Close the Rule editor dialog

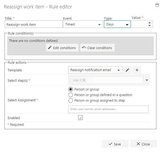[x=144, y=144]
